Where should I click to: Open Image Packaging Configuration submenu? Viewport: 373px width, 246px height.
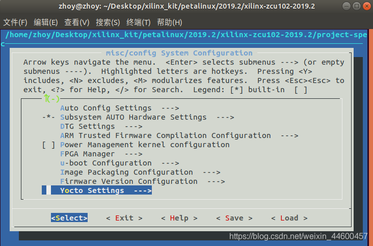tap(140, 172)
